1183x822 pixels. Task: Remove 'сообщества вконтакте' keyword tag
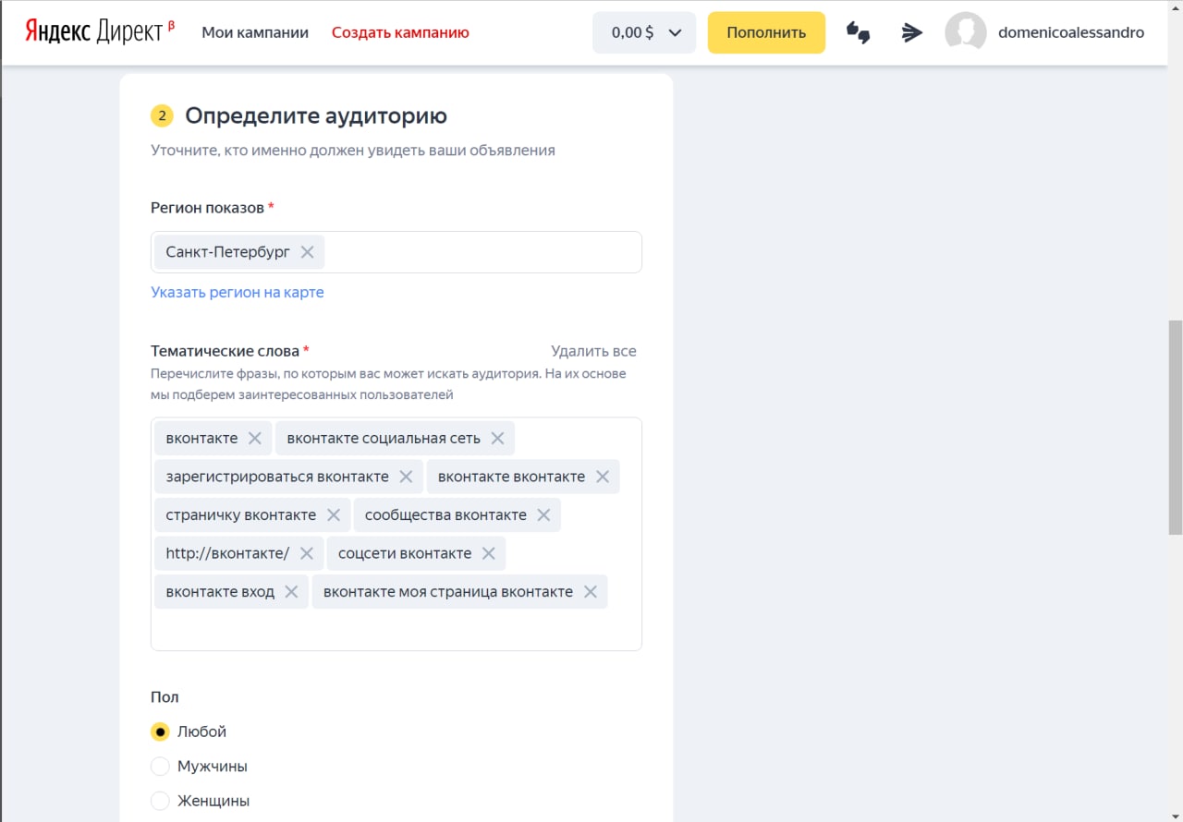point(543,515)
